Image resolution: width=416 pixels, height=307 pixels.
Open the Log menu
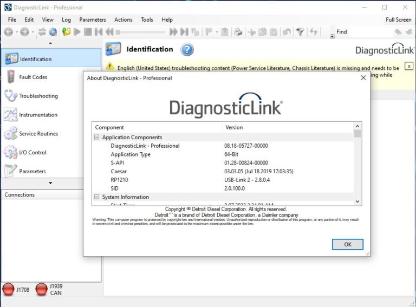66,19
